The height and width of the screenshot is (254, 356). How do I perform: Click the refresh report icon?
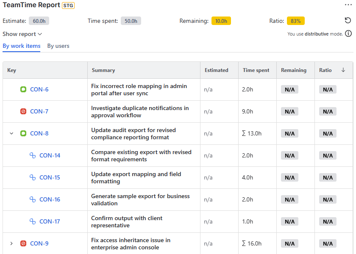348,21
